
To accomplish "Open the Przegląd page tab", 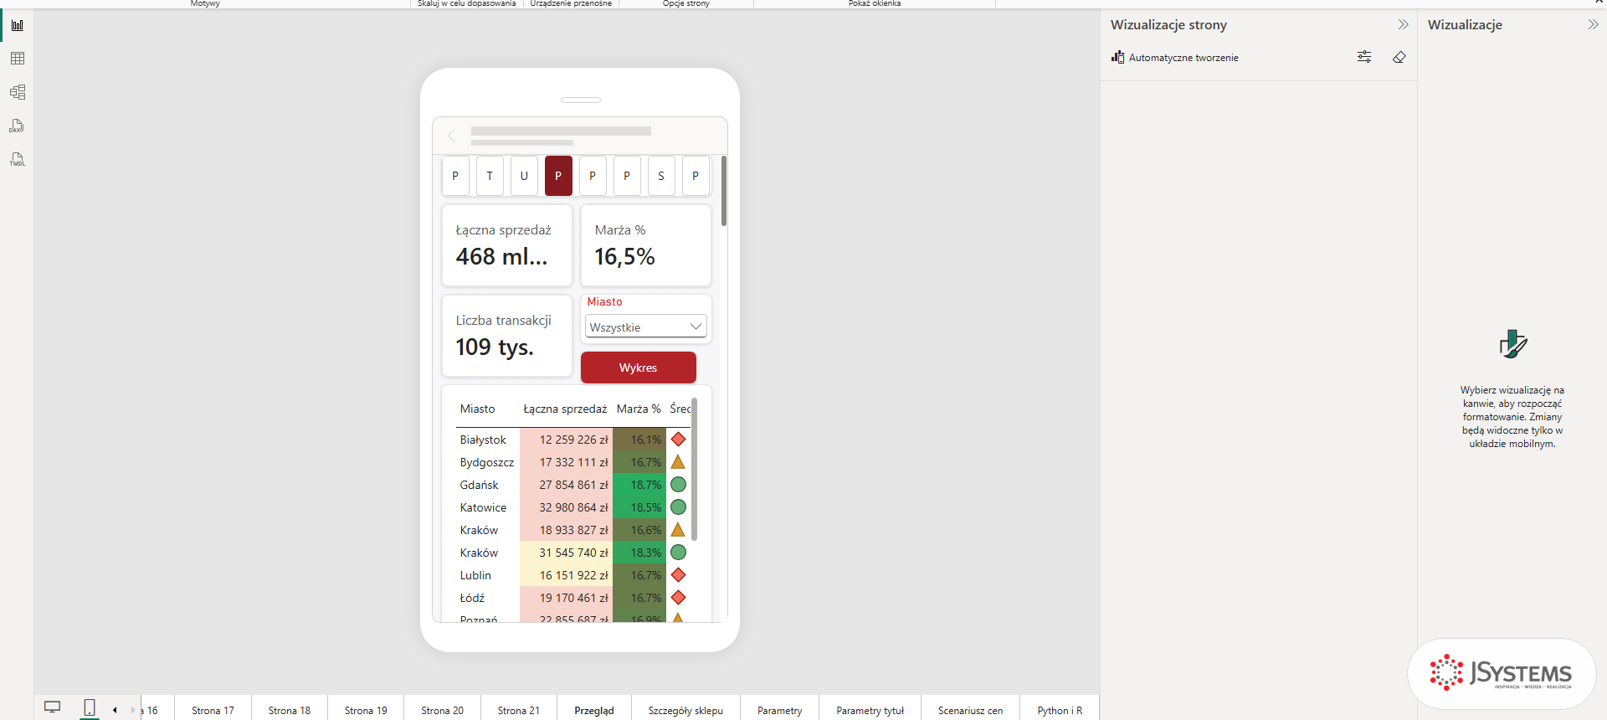I will tap(594, 710).
